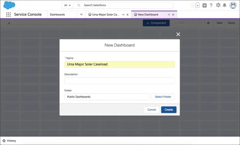240x145 pixels.
Task: Click the Name input field
Action: pyautogui.click(x=119, y=64)
